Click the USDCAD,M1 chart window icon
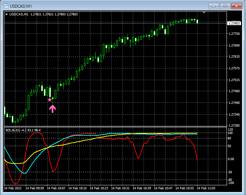 (x=6, y=6)
